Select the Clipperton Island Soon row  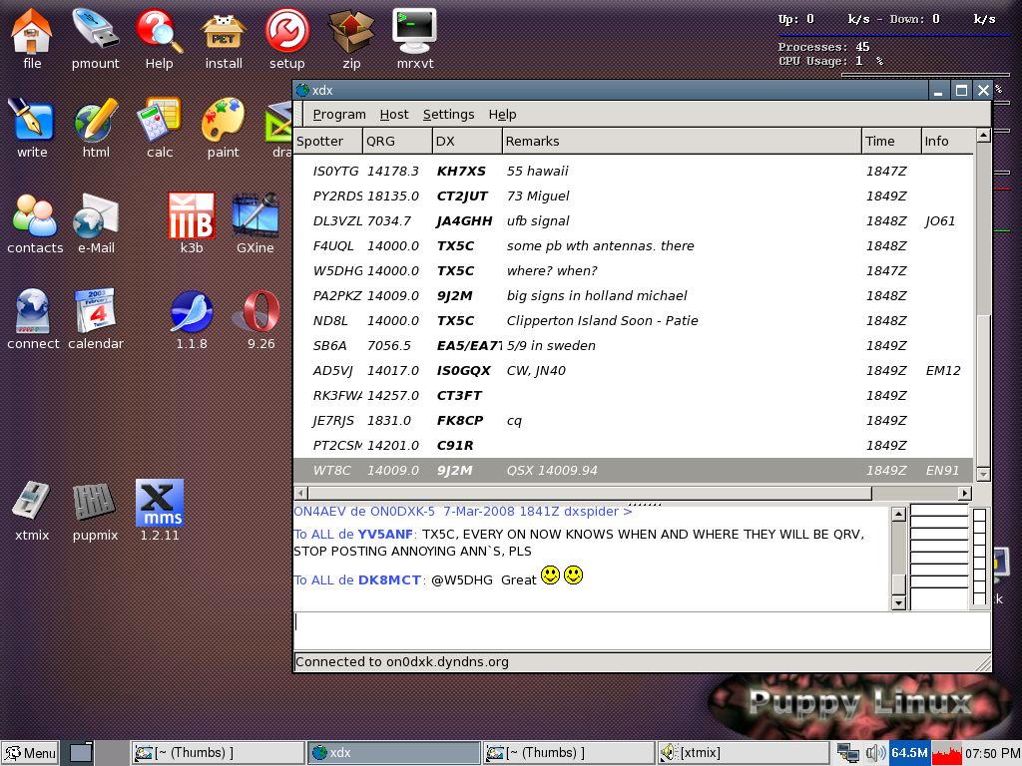(x=634, y=321)
